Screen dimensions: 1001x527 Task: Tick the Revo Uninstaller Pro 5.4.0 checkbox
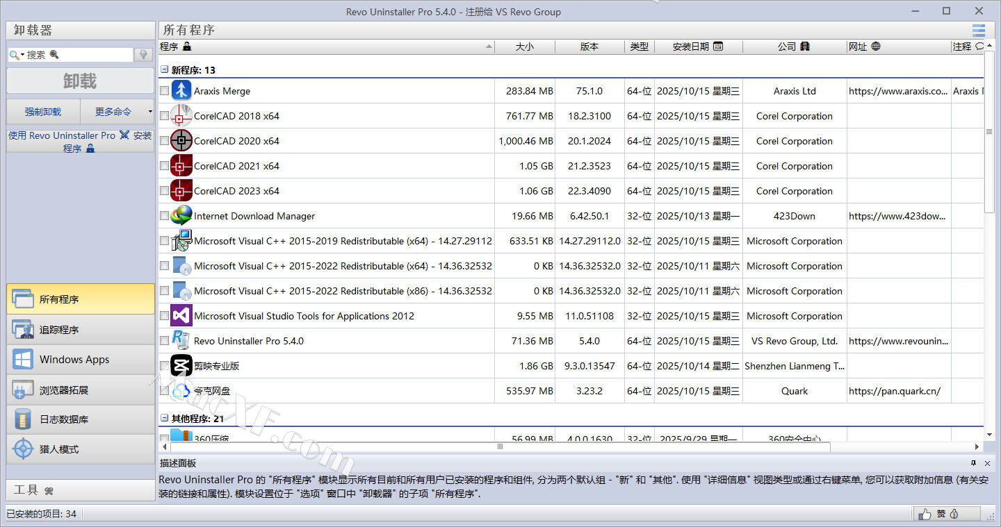(x=164, y=341)
